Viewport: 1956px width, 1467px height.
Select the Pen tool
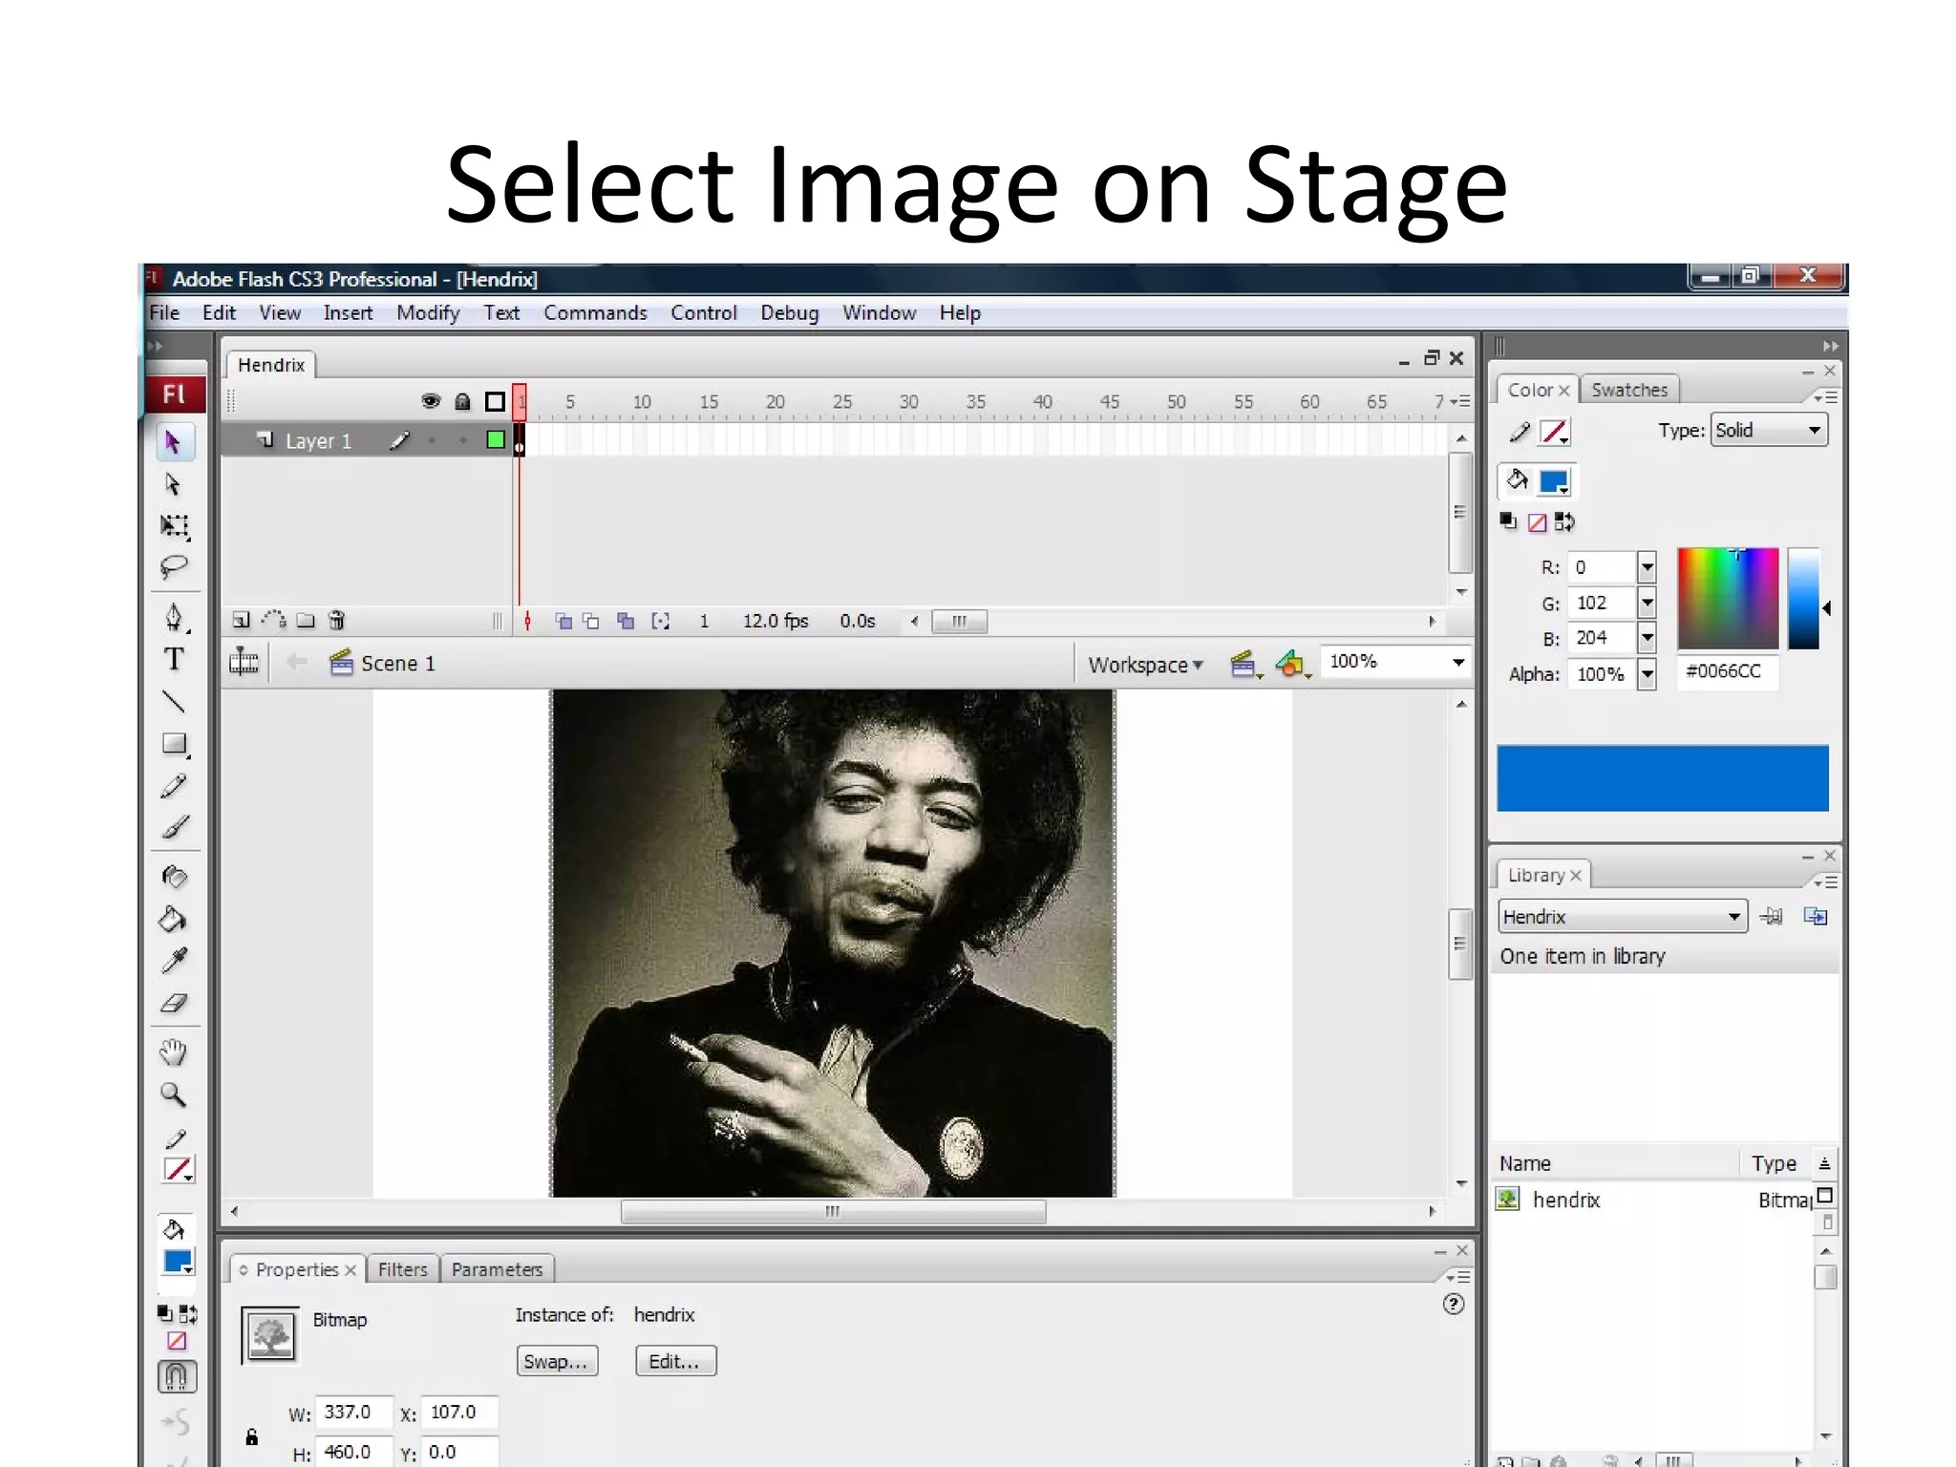[x=174, y=617]
